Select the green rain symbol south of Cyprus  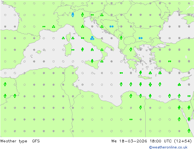pos(179,85)
